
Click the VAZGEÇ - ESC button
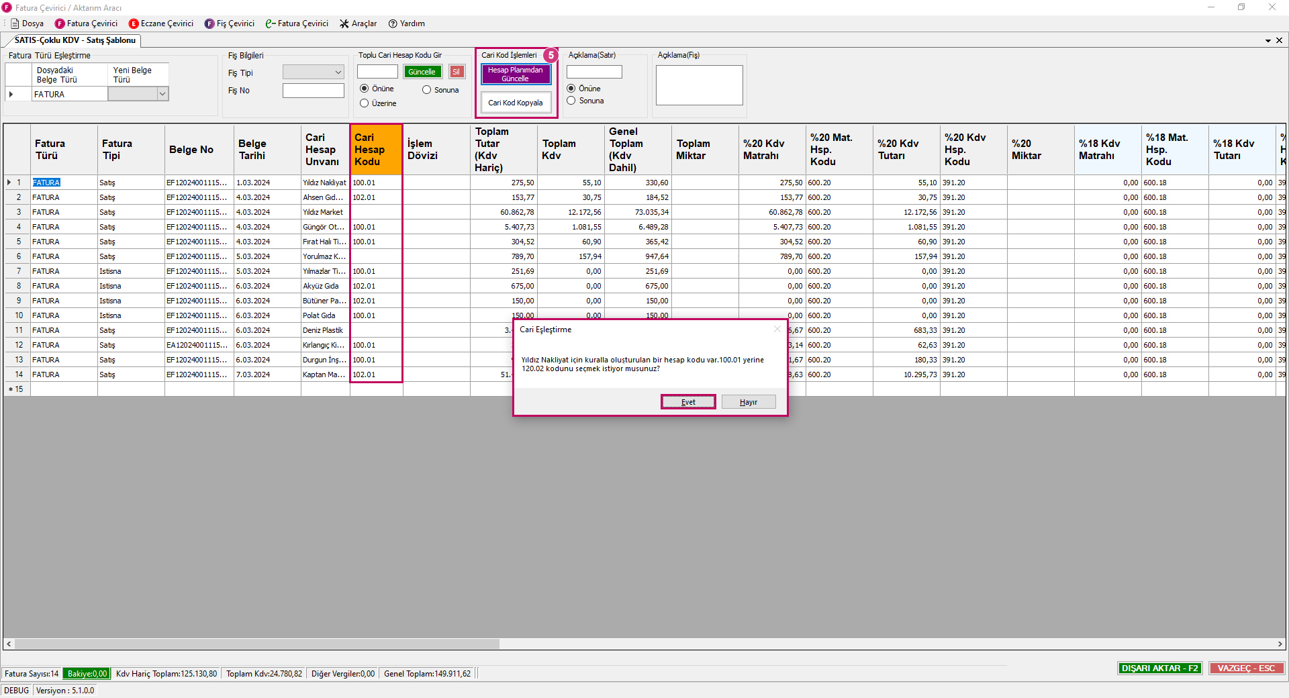[1246, 668]
